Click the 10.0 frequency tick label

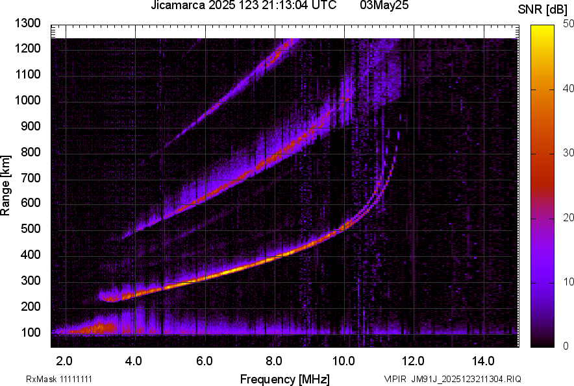pyautogui.click(x=343, y=361)
